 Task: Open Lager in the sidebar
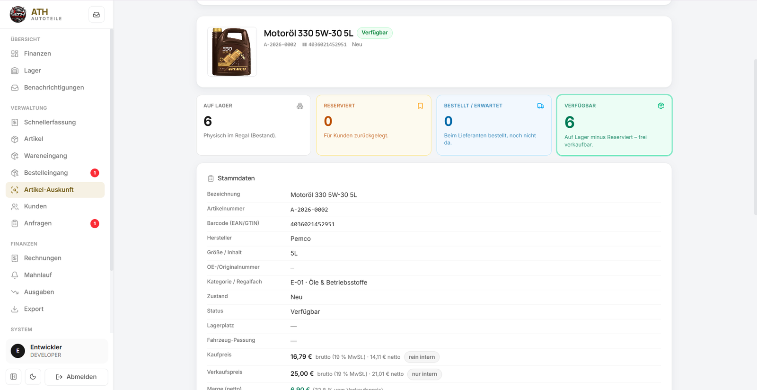tap(55, 71)
